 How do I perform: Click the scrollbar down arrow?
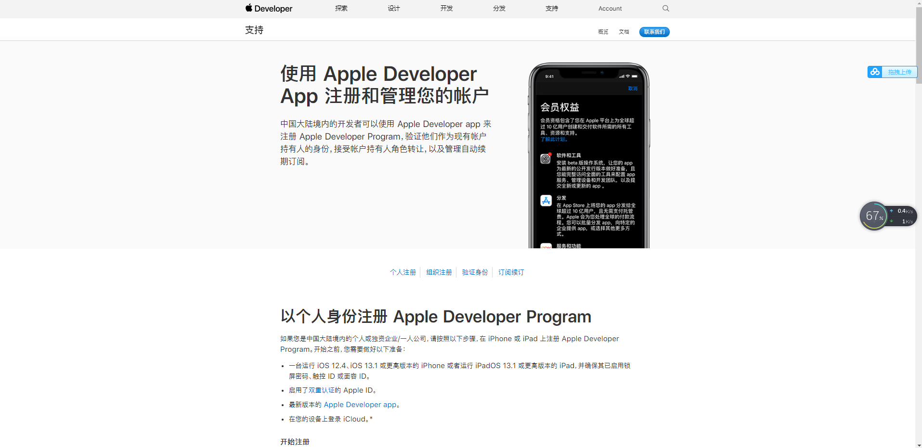(919, 445)
